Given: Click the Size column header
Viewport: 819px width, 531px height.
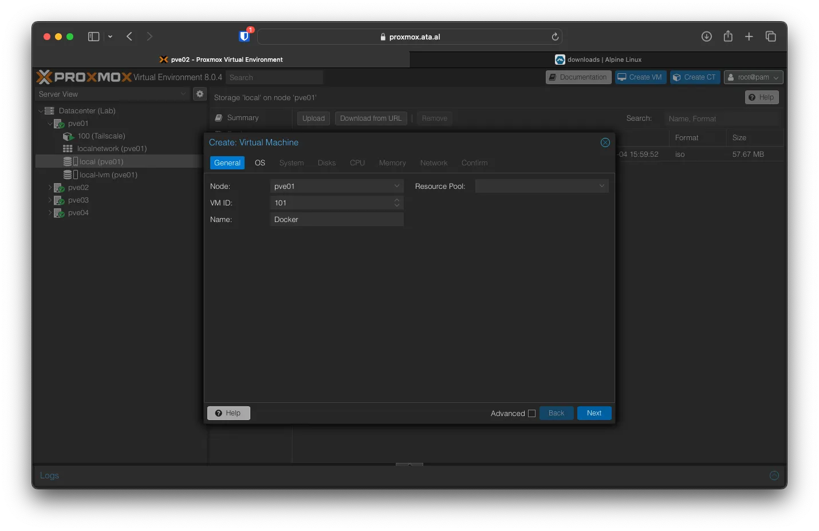Looking at the screenshot, I should tap(755, 138).
